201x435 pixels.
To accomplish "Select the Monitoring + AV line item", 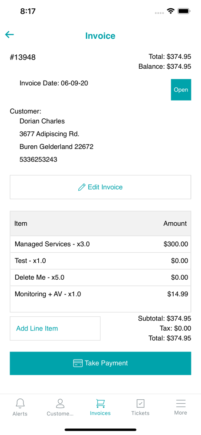I will pyautogui.click(x=100, y=294).
